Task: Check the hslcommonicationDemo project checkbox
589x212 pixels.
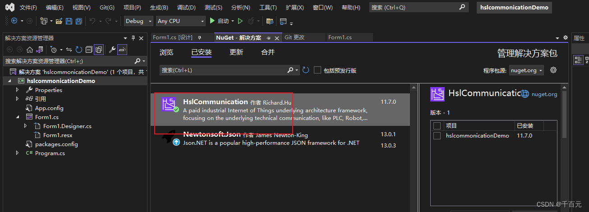Action: pyautogui.click(x=437, y=136)
